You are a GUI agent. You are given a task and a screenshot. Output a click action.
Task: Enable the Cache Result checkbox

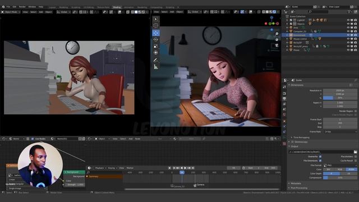coord(356,161)
